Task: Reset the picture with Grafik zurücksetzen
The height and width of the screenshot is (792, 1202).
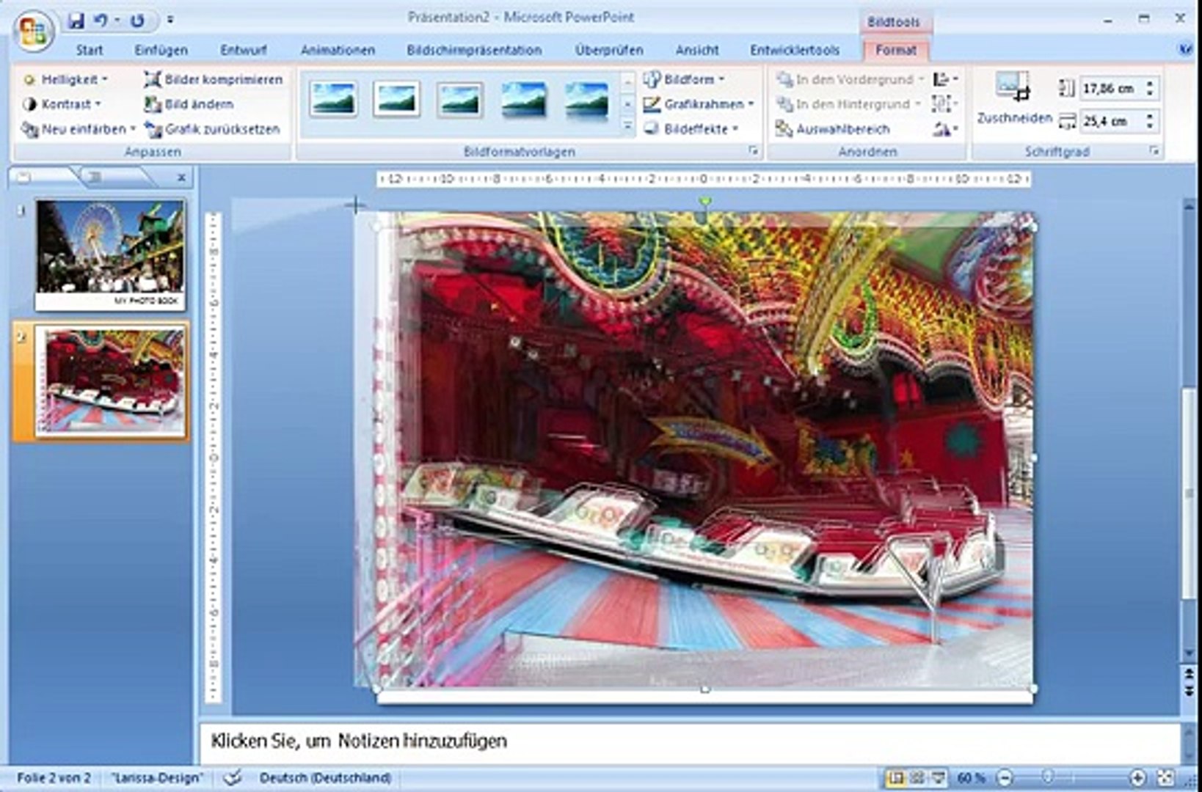Action: coord(213,129)
